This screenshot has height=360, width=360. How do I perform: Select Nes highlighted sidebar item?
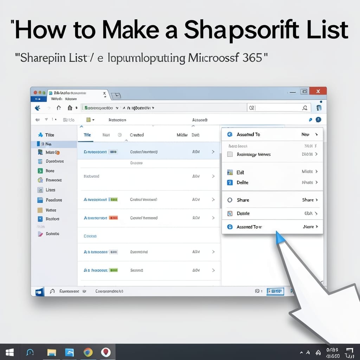[54, 144]
